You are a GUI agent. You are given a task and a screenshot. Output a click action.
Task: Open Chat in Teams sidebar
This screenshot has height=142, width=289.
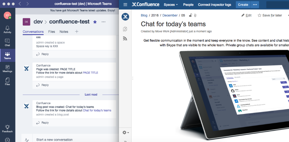[x=7, y=43]
